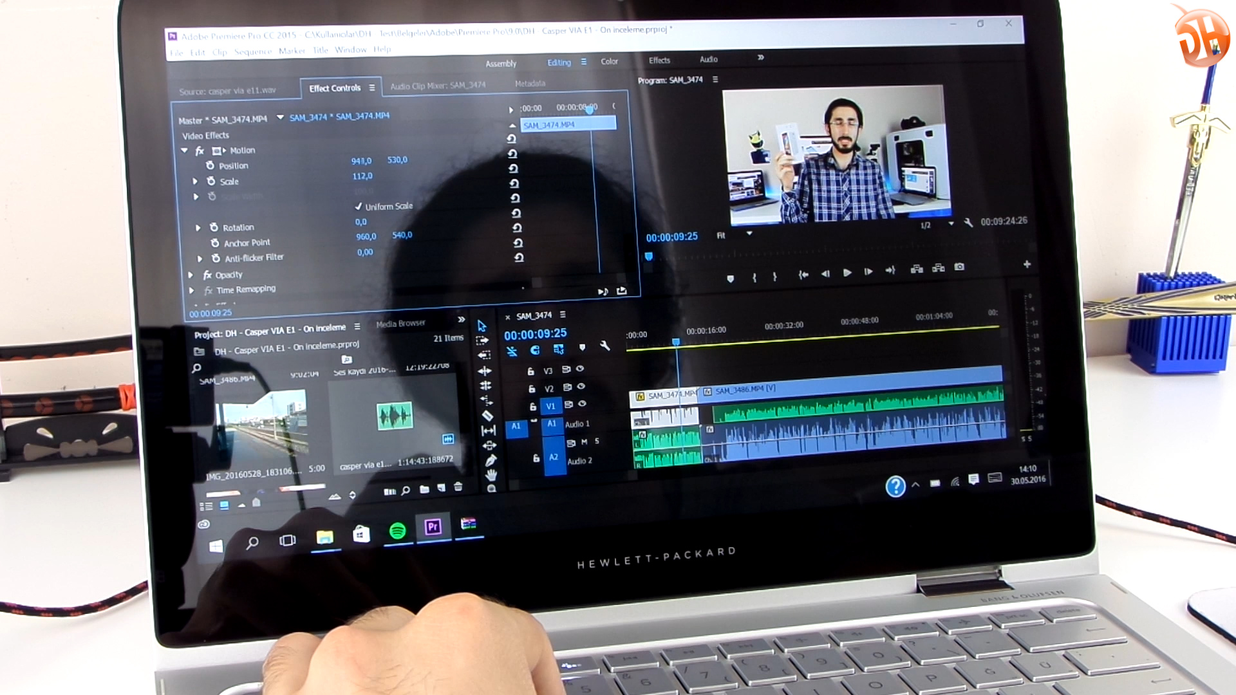The image size is (1236, 695).
Task: Toggle Linked Selection in the timeline
Action: coord(558,349)
